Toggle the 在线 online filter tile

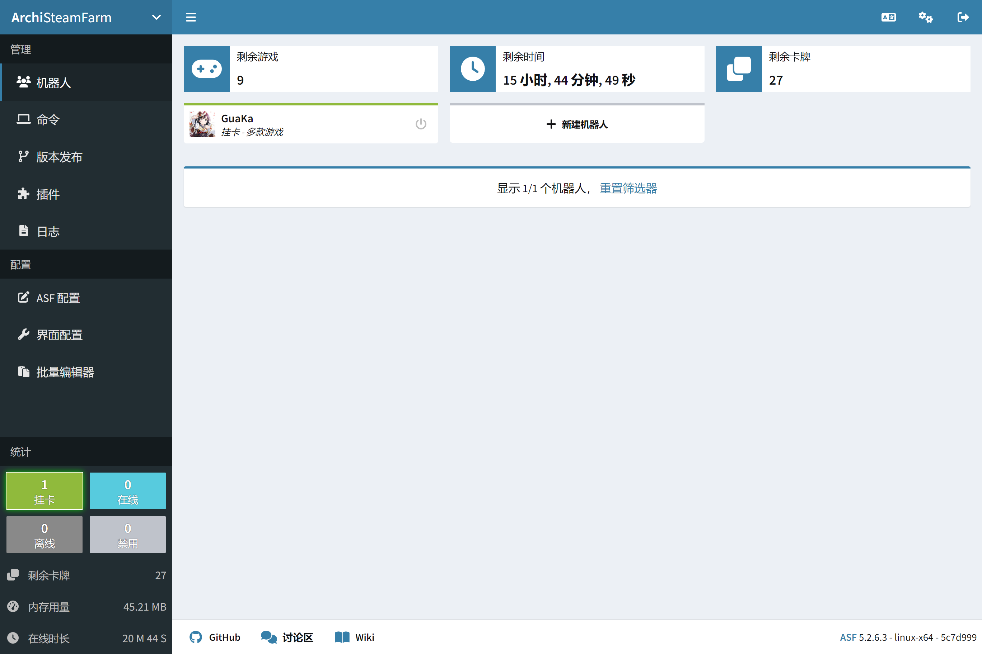(128, 491)
